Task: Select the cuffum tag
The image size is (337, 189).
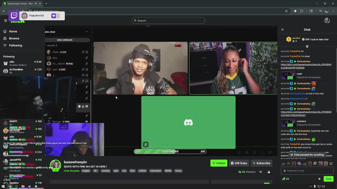Action: coord(142,171)
